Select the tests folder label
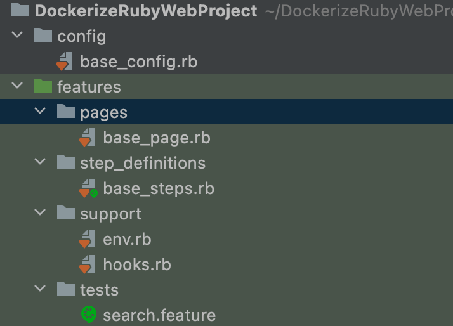The image size is (453, 326). coord(99,290)
